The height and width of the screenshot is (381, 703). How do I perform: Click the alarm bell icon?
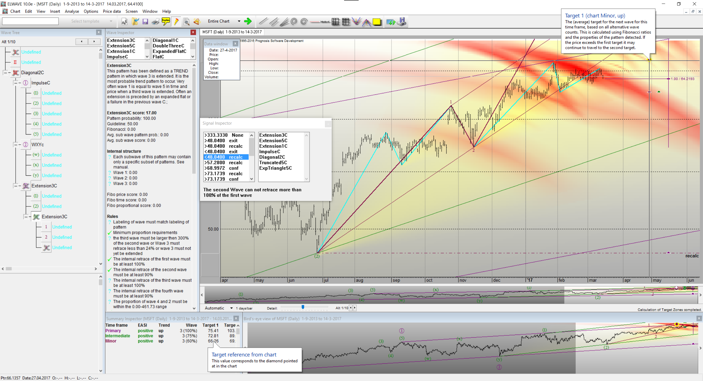(x=197, y=21)
